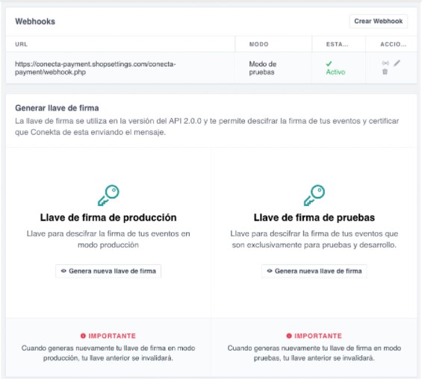The height and width of the screenshot is (379, 422).
Task: Click red alert icon beside left IMPORTANTE
Action: pos(83,336)
